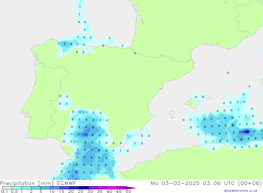This screenshot has height=193, width=263.
Task: Click the 'ECMWF' model label
Action: [67, 183]
